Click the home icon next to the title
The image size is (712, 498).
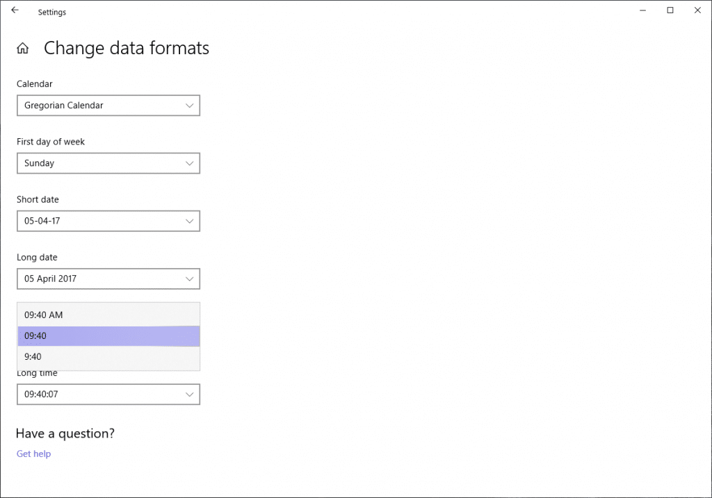23,47
